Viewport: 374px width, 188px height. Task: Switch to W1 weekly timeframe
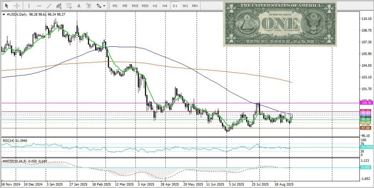(x=185, y=5)
